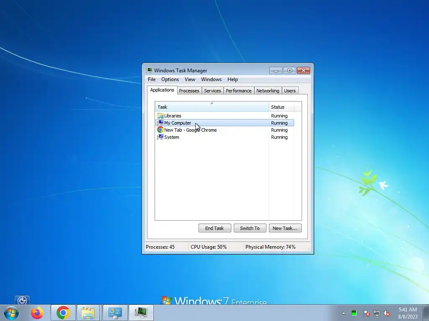Open the Action Center flag icon

(366, 313)
